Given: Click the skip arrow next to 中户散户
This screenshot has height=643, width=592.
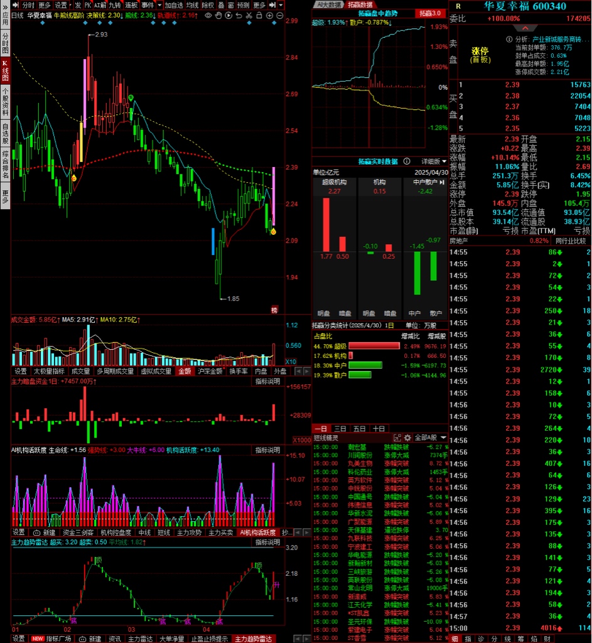Looking at the screenshot, I should [x=442, y=181].
